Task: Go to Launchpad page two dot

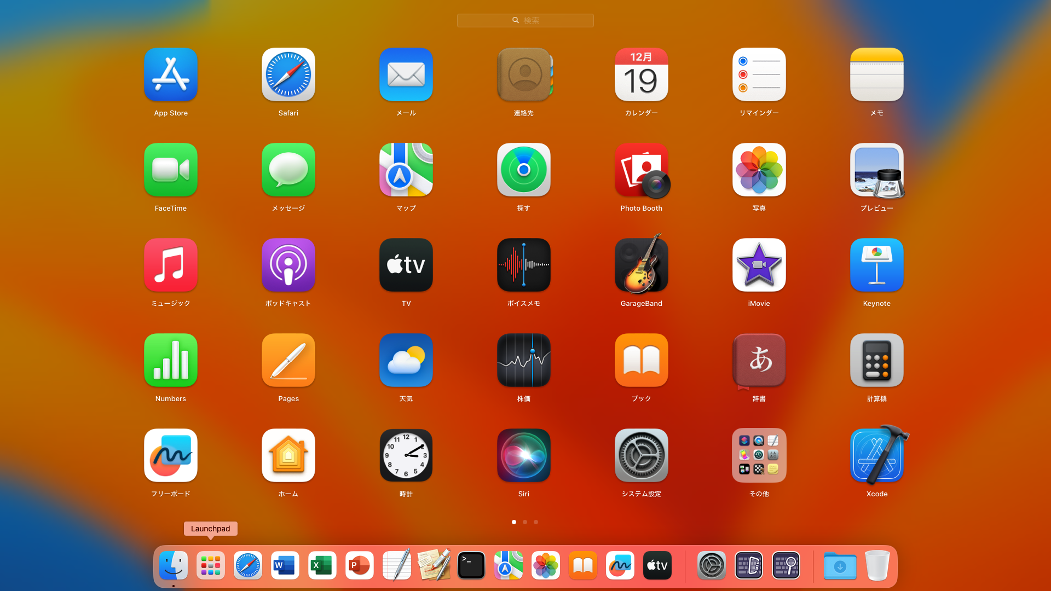Action: pyautogui.click(x=525, y=522)
